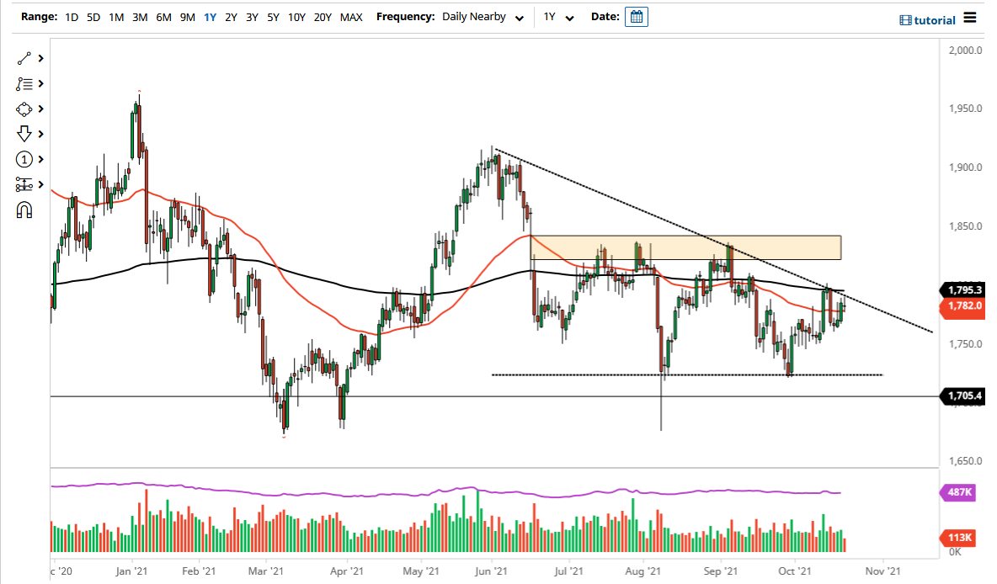Screen dimensions: 997x584
Task: Select the shaded resistance rectangle on chart
Action: tap(685, 247)
